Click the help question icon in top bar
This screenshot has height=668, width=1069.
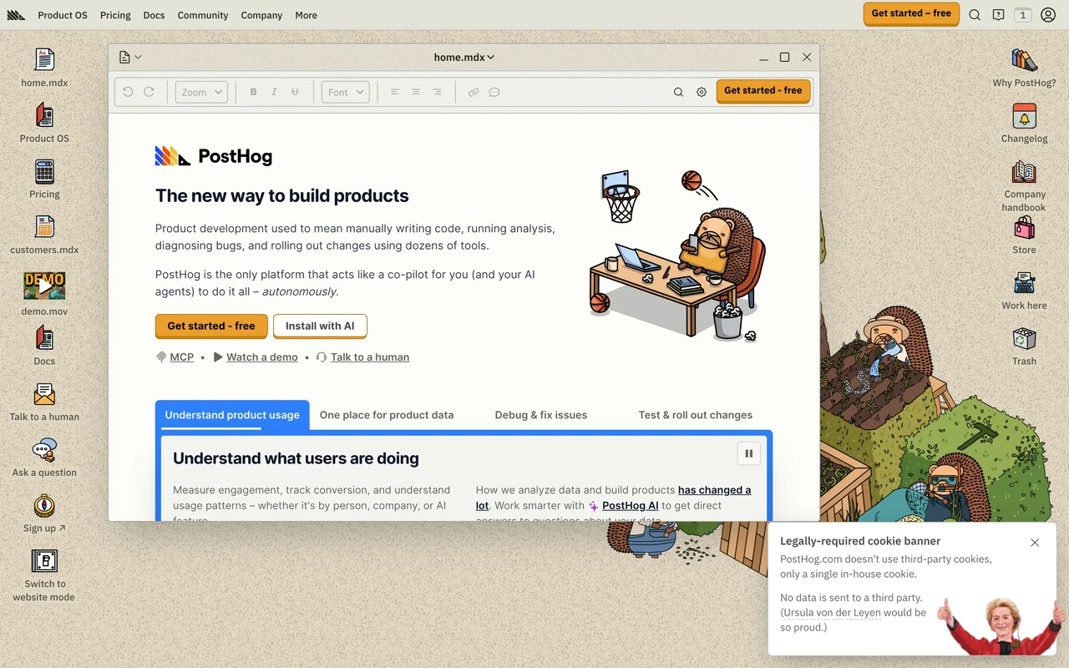pos(998,15)
